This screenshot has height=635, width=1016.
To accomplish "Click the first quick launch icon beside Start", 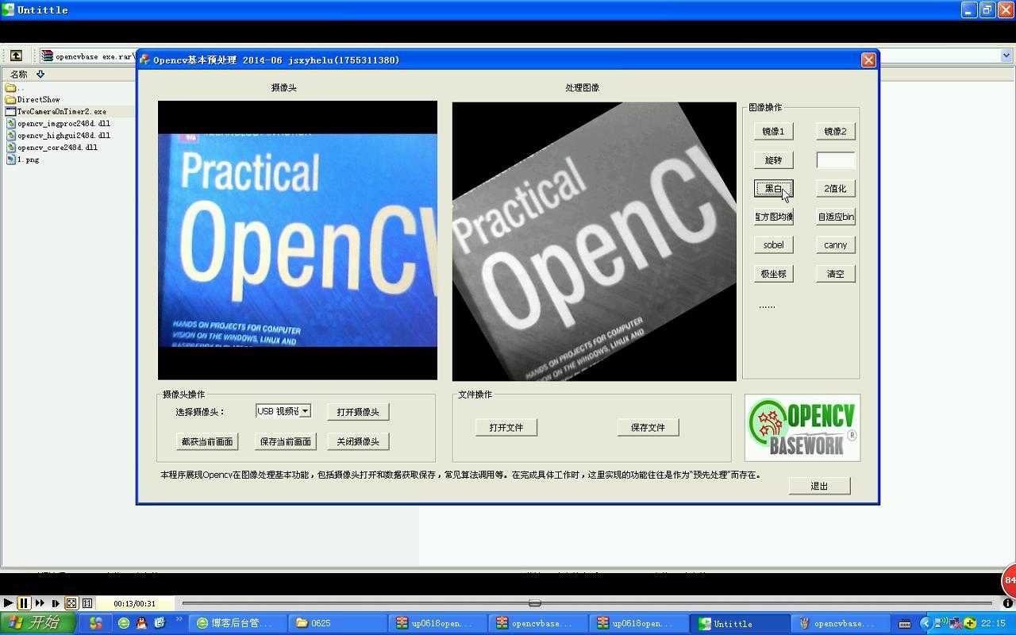I will click(x=96, y=623).
